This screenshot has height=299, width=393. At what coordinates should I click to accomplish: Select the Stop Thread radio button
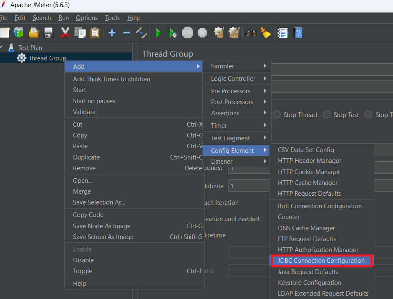(x=277, y=115)
